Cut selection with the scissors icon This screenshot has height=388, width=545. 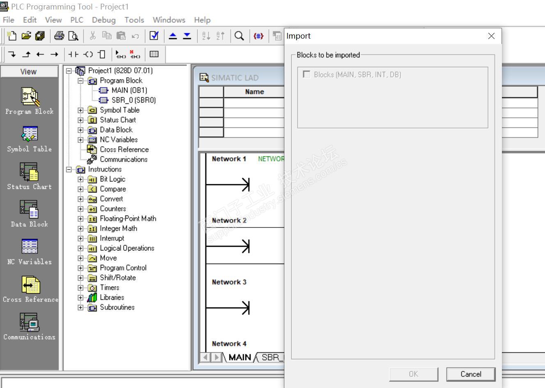93,36
